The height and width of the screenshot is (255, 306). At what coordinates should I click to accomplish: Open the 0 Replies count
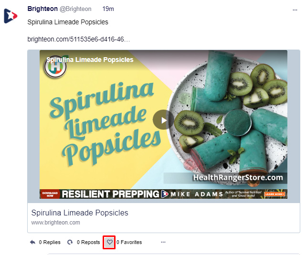click(50, 242)
